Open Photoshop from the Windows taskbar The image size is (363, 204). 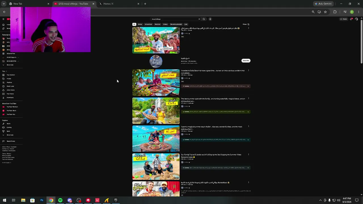point(42,200)
